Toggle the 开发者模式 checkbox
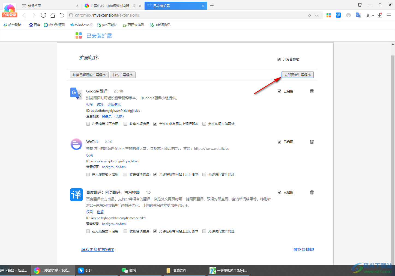 (x=279, y=60)
